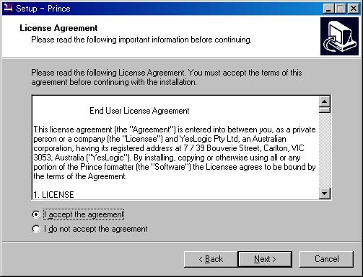Click the installer computer graphic icon
Viewport: 363px width, 277px height.
pos(339,37)
